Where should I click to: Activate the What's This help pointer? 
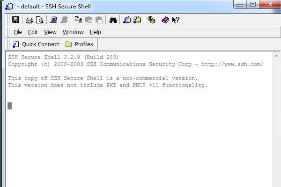pyautogui.click(x=176, y=20)
